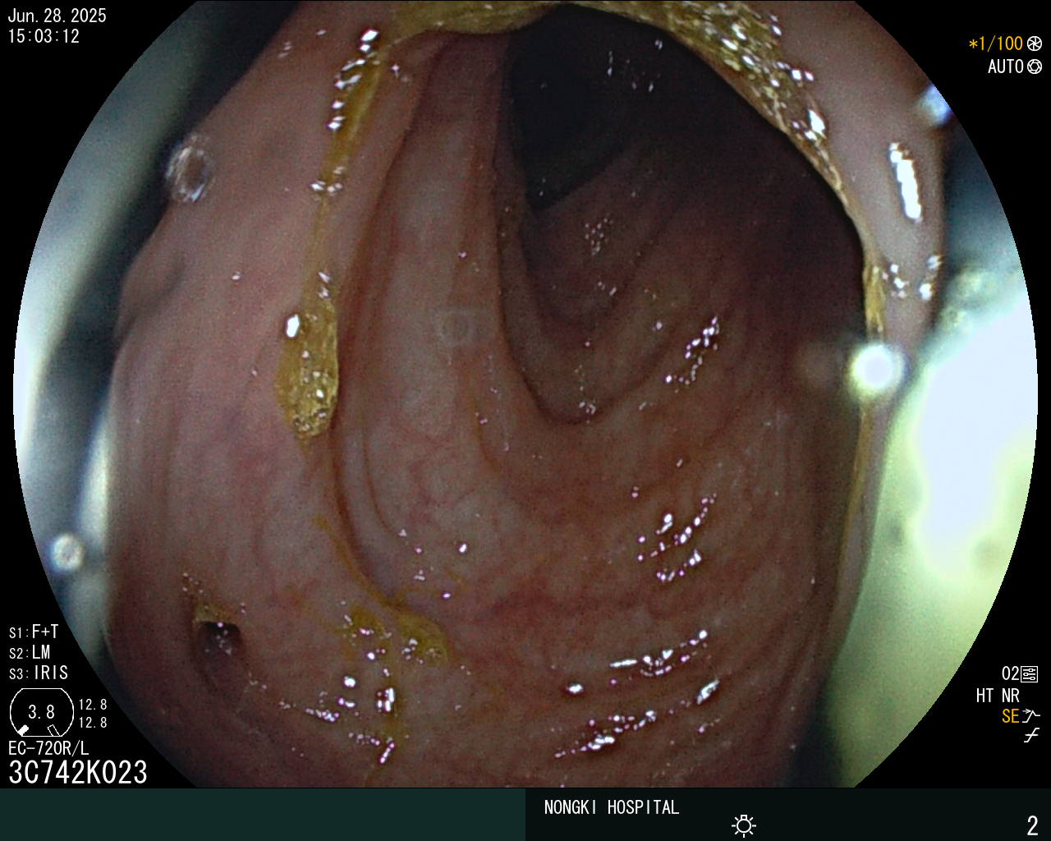
Task: Click the scope model 'EC-720R/L'
Action: coord(48,748)
